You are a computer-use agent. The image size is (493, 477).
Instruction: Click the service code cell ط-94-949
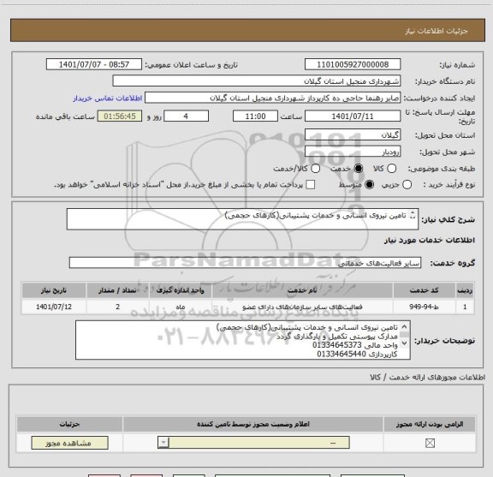pos(424,307)
